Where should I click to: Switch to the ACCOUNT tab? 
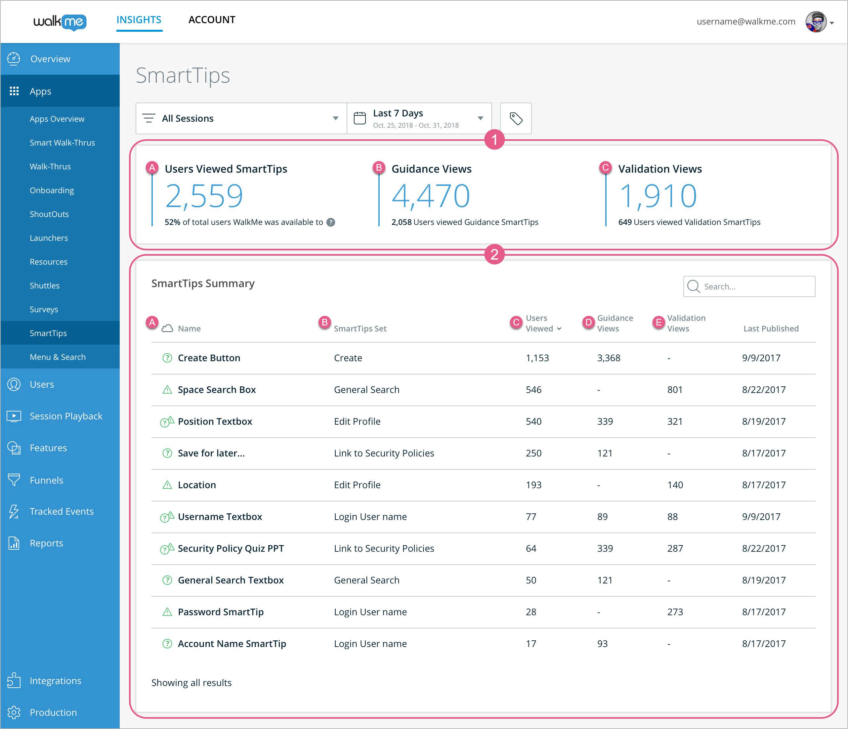pyautogui.click(x=212, y=19)
